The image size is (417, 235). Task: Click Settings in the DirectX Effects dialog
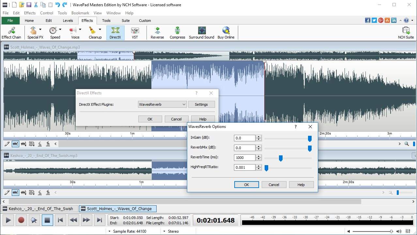point(201,104)
